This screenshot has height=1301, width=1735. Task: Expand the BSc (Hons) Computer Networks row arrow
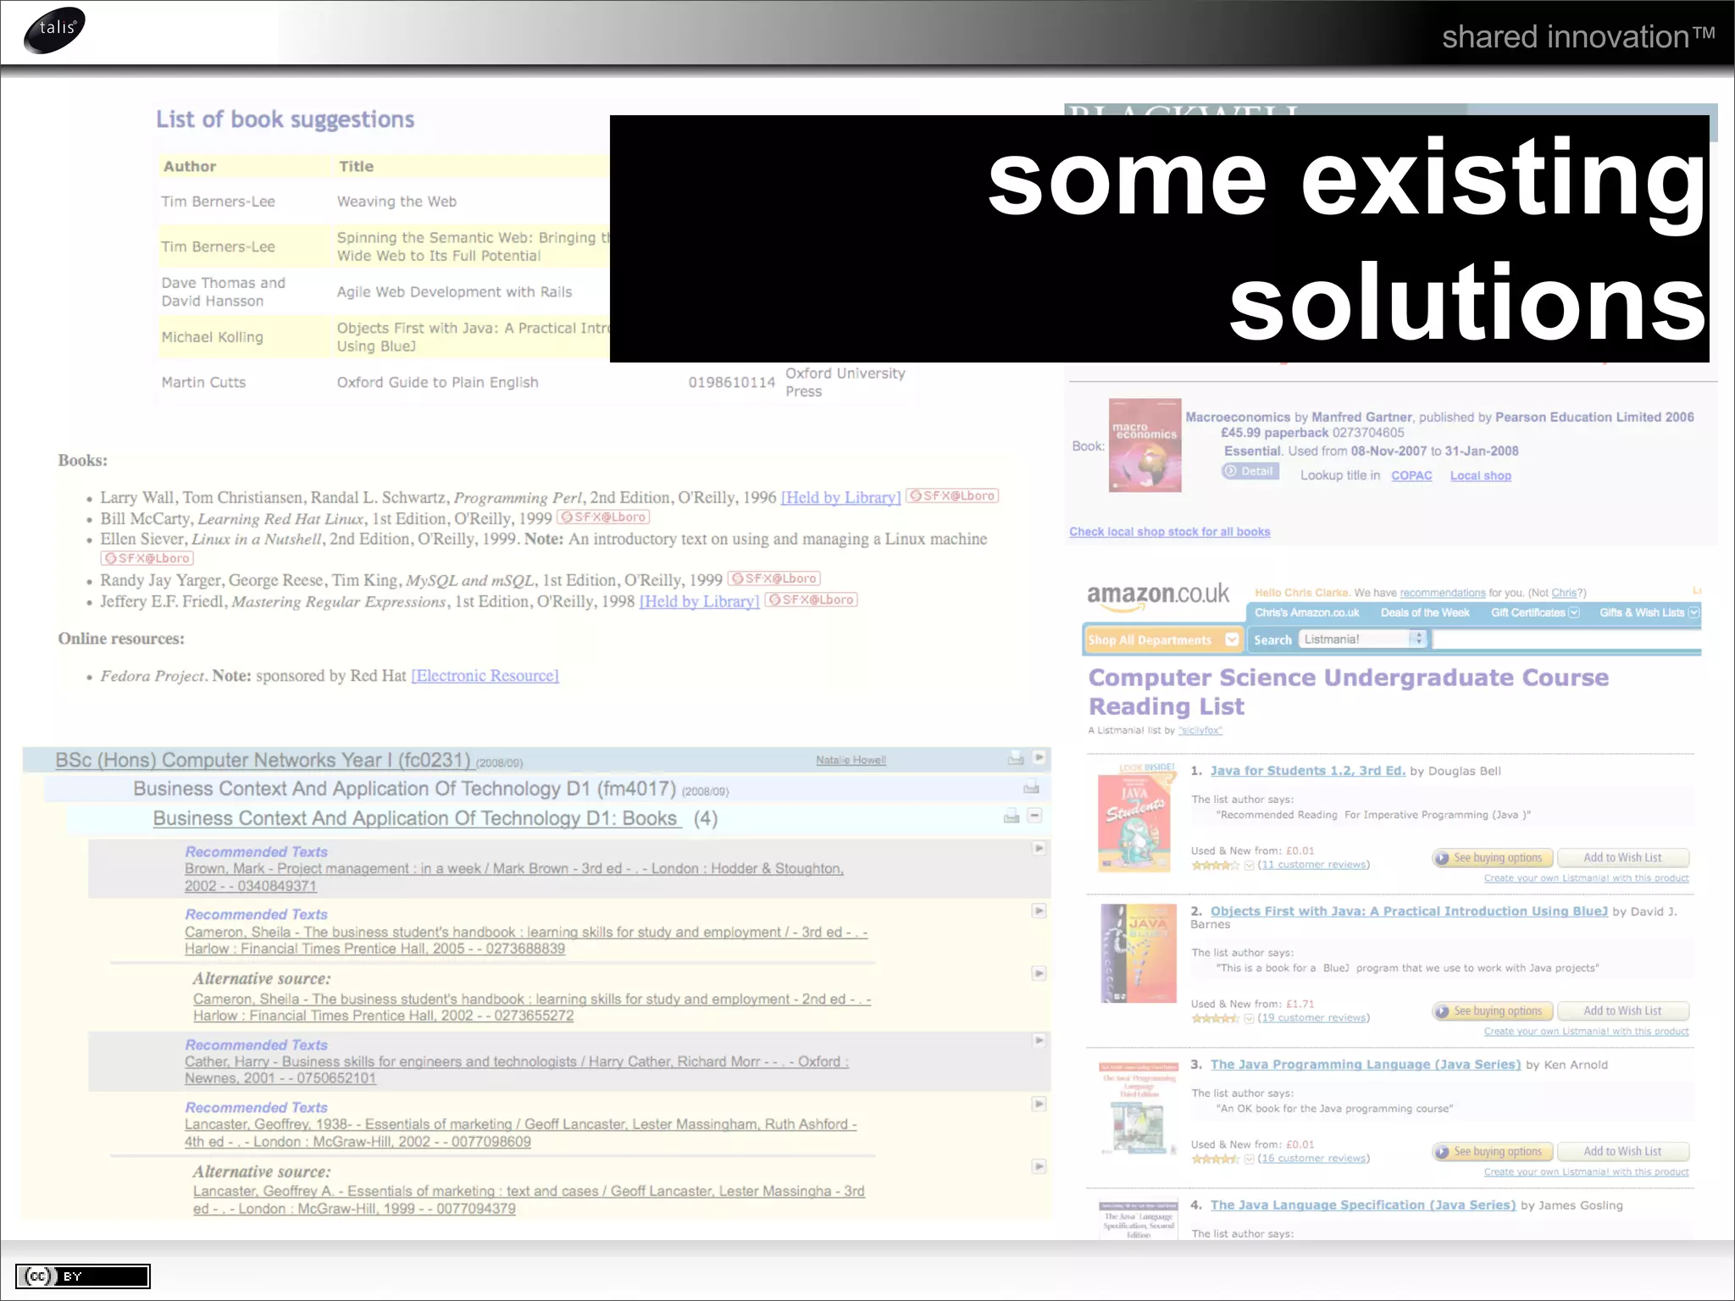[x=1039, y=757]
